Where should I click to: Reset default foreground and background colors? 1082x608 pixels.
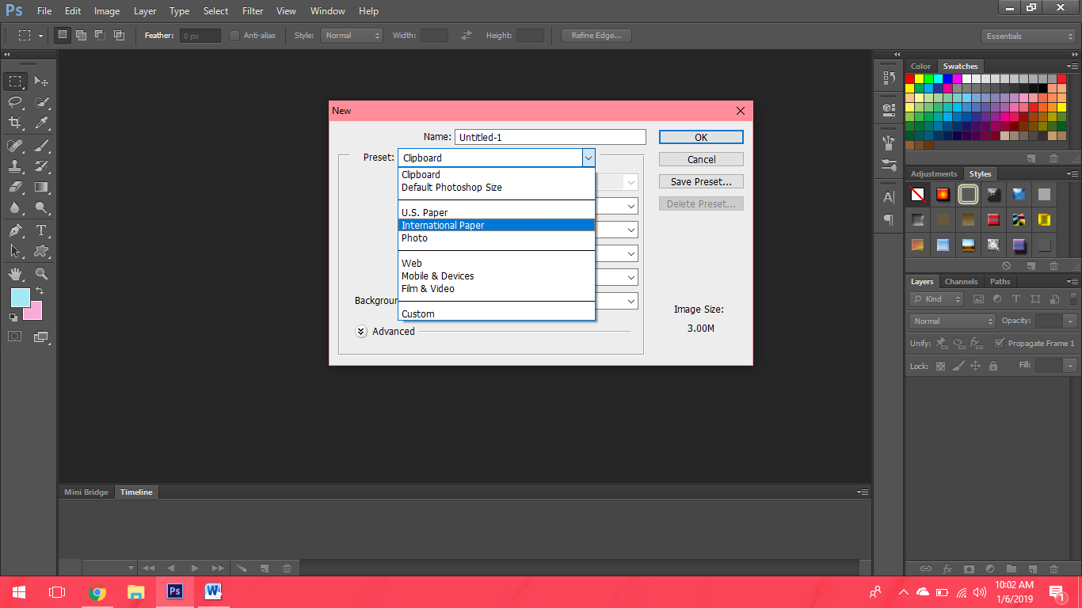coord(13,317)
